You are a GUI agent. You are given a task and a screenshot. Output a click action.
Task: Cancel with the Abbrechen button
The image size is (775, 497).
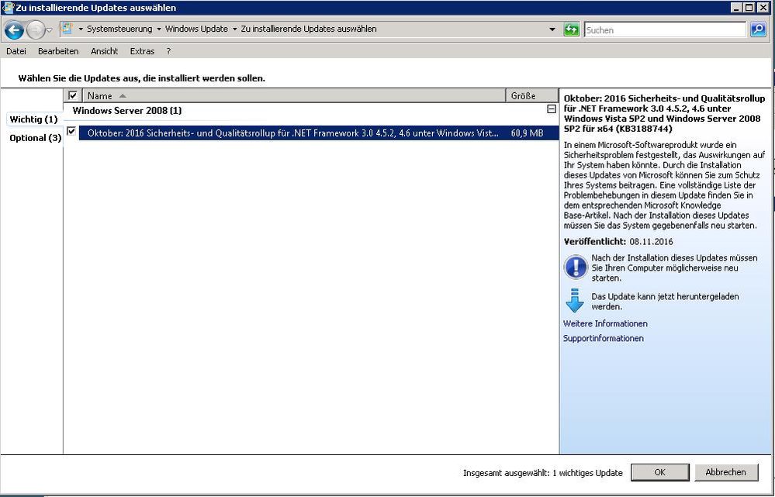coord(725,472)
